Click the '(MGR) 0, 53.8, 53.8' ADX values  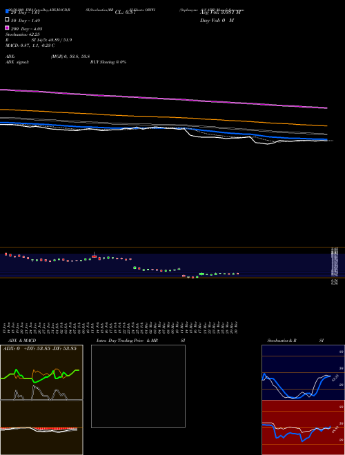[70, 57]
